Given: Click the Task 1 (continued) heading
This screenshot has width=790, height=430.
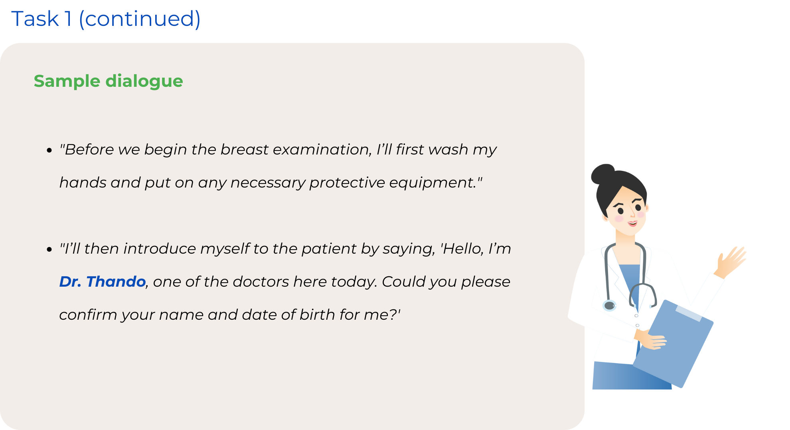Looking at the screenshot, I should [x=106, y=19].
